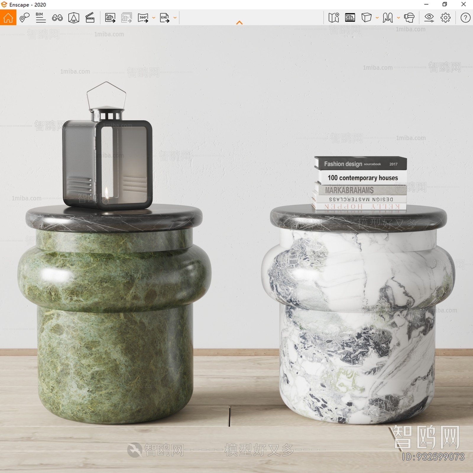Toggle the Projection mode cube icon
The width and height of the screenshot is (473, 473).
(366, 18)
